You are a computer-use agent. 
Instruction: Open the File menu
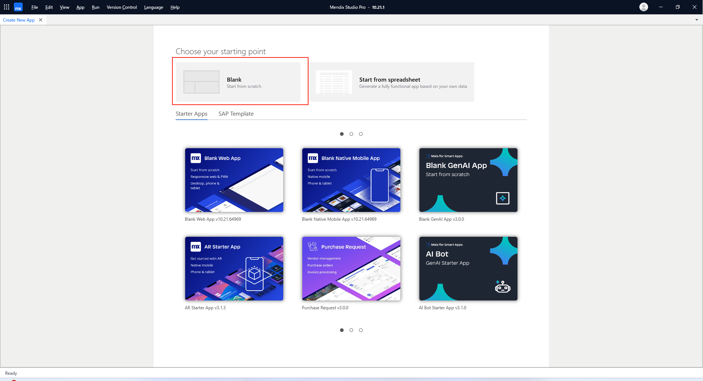35,7
